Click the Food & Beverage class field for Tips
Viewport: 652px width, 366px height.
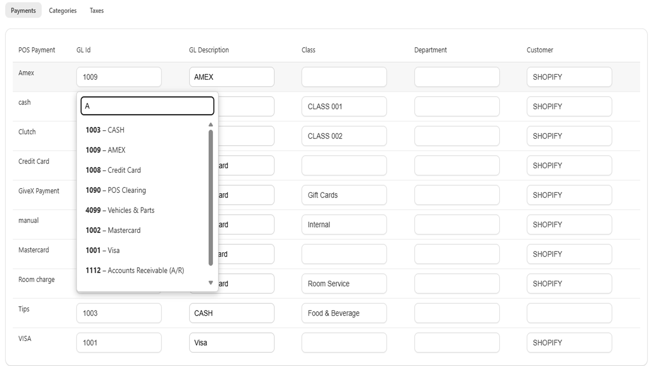[x=344, y=313]
